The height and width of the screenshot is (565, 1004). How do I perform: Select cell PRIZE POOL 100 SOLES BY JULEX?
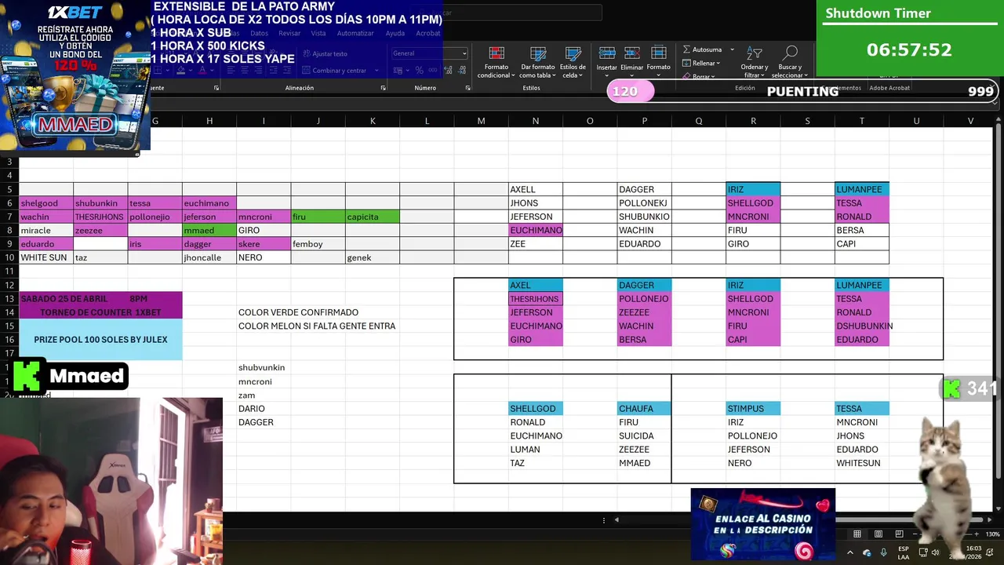(100, 340)
